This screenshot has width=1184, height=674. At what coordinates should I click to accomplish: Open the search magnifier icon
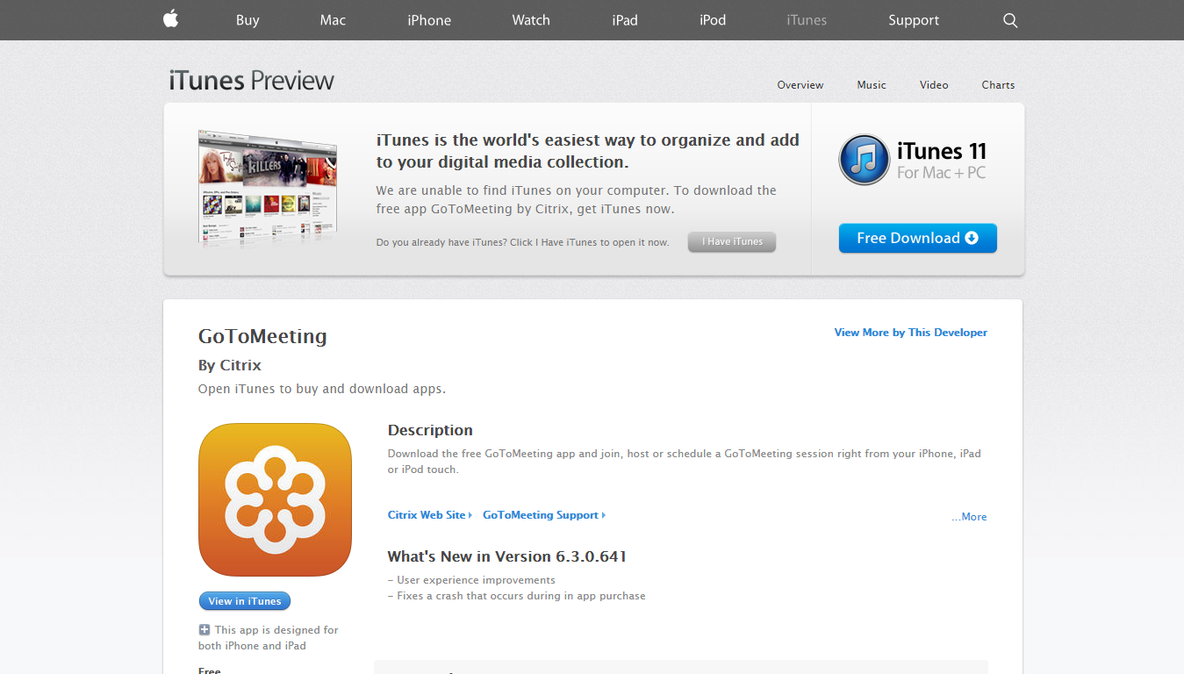tap(1010, 20)
